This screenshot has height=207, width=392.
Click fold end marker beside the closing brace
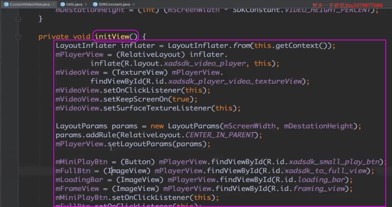tap(18, 19)
